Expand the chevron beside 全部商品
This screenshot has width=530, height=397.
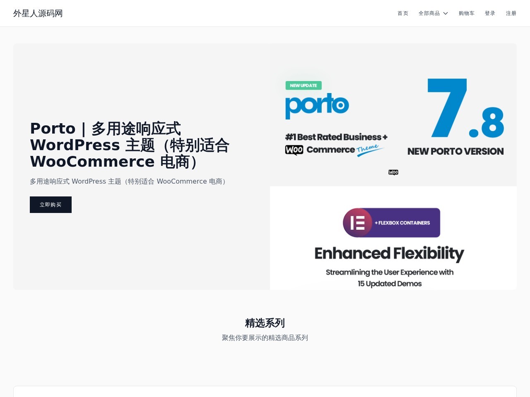(446, 13)
